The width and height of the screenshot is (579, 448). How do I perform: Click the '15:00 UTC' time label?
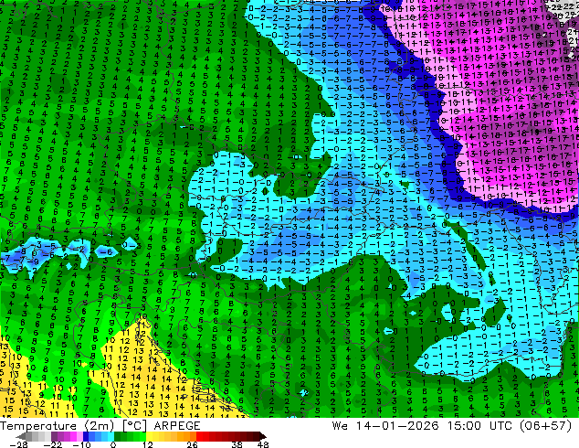(x=479, y=426)
